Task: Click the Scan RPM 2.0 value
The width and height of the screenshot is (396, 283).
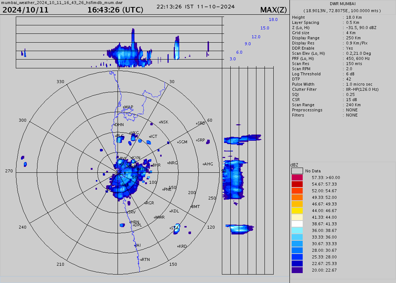Action: pos(349,69)
